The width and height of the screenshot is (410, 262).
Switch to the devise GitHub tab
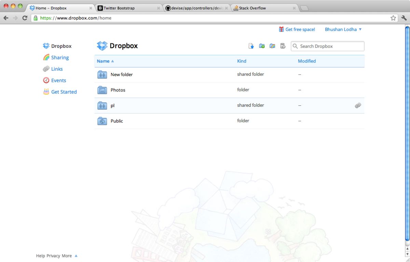click(x=196, y=8)
